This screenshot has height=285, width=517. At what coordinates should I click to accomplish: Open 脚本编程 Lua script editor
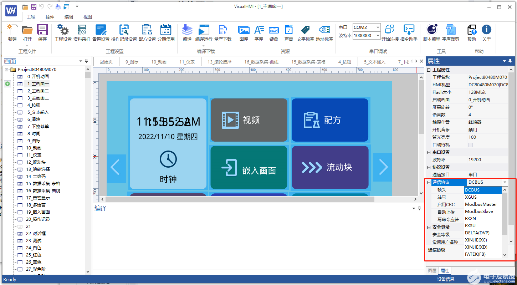[x=432, y=33]
